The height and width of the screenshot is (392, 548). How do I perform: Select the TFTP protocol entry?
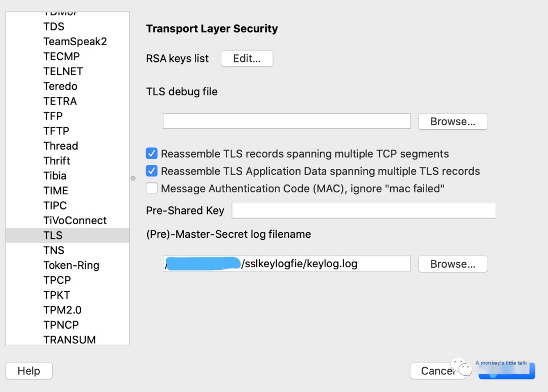pyautogui.click(x=56, y=131)
